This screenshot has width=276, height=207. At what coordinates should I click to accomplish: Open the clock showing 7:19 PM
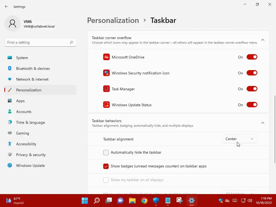pyautogui.click(x=264, y=201)
